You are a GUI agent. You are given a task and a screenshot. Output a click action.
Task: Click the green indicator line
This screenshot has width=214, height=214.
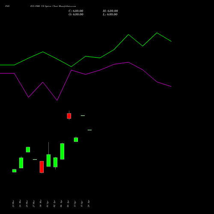coord(86,56)
